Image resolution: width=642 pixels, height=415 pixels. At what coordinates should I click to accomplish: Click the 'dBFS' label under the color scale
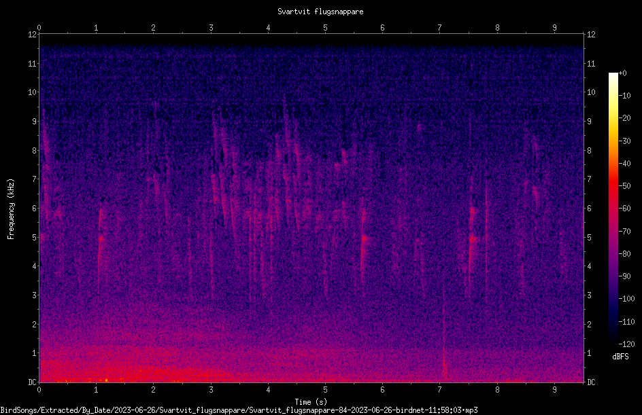click(x=620, y=357)
